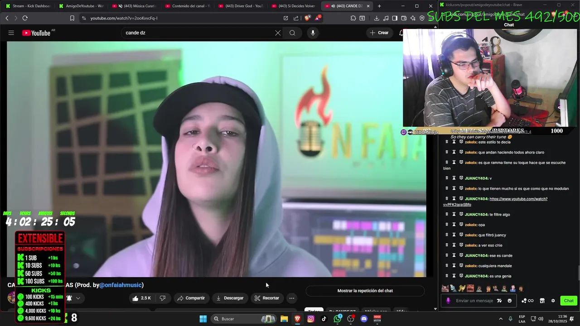This screenshot has height=326, width=580.
Task: Switch to Música Curativa tab
Action: pyautogui.click(x=135, y=6)
